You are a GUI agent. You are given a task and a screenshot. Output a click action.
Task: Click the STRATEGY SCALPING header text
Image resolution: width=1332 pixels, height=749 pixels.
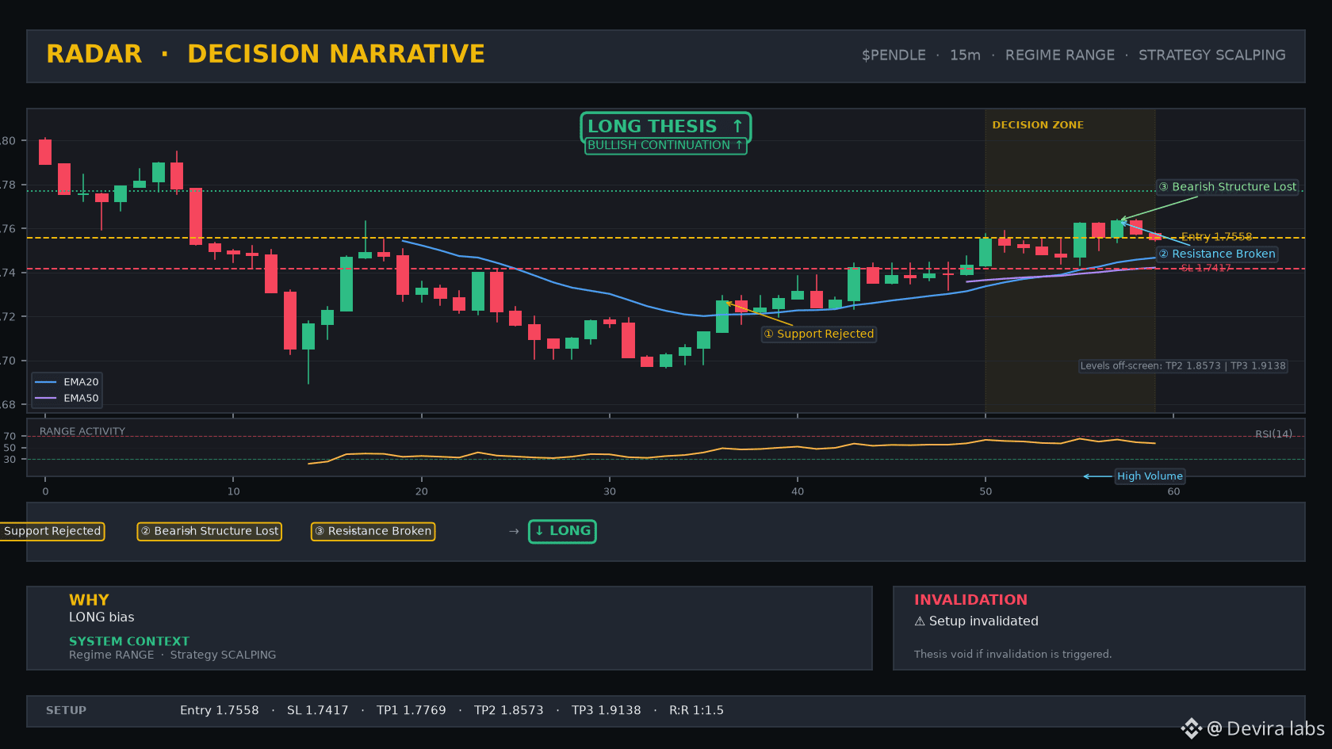(1212, 55)
